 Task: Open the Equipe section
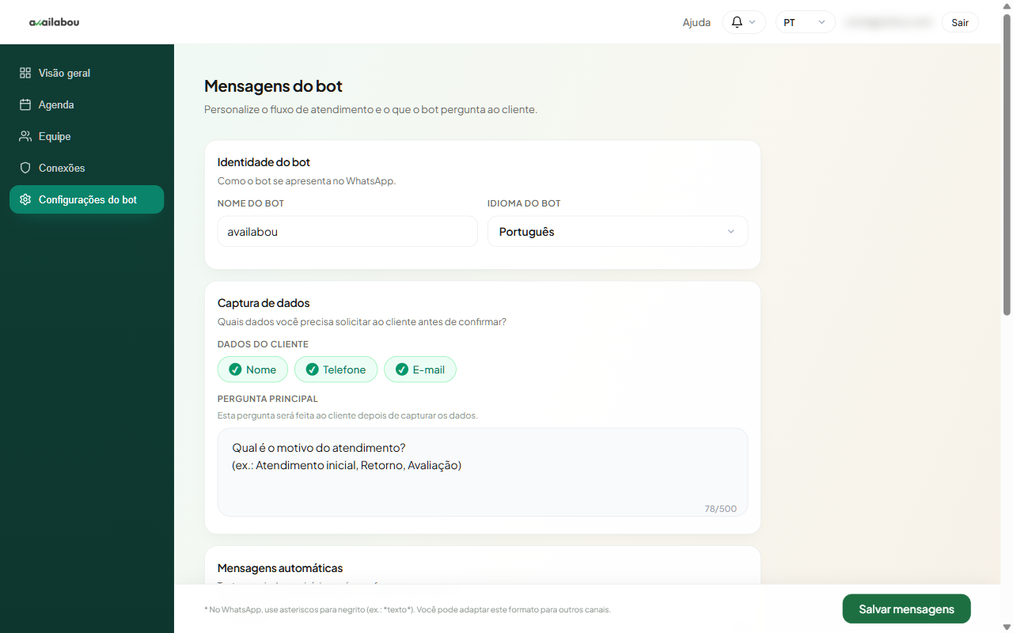(x=87, y=136)
